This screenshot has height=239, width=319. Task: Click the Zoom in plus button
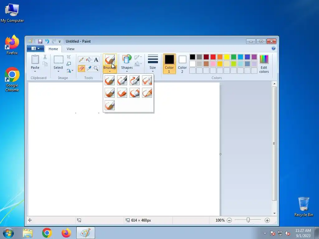pyautogui.click(x=267, y=220)
